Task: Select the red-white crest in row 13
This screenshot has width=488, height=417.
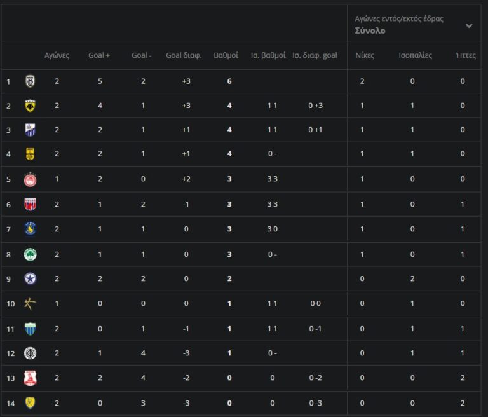Action: 30,378
